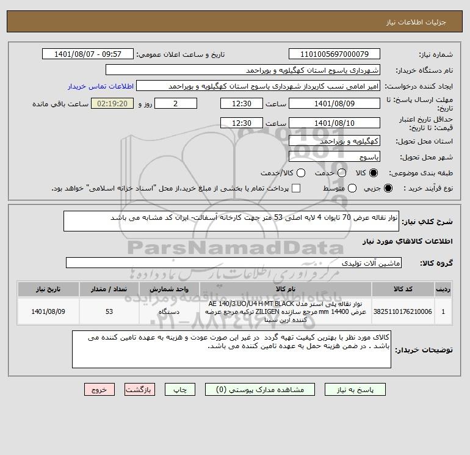Click the مشاهده مدارک پیوستی button
Viewport: 470px width, 455px height.
(x=260, y=390)
